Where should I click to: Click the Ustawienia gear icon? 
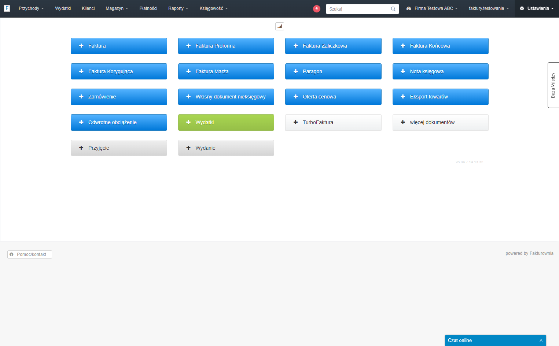(x=522, y=8)
